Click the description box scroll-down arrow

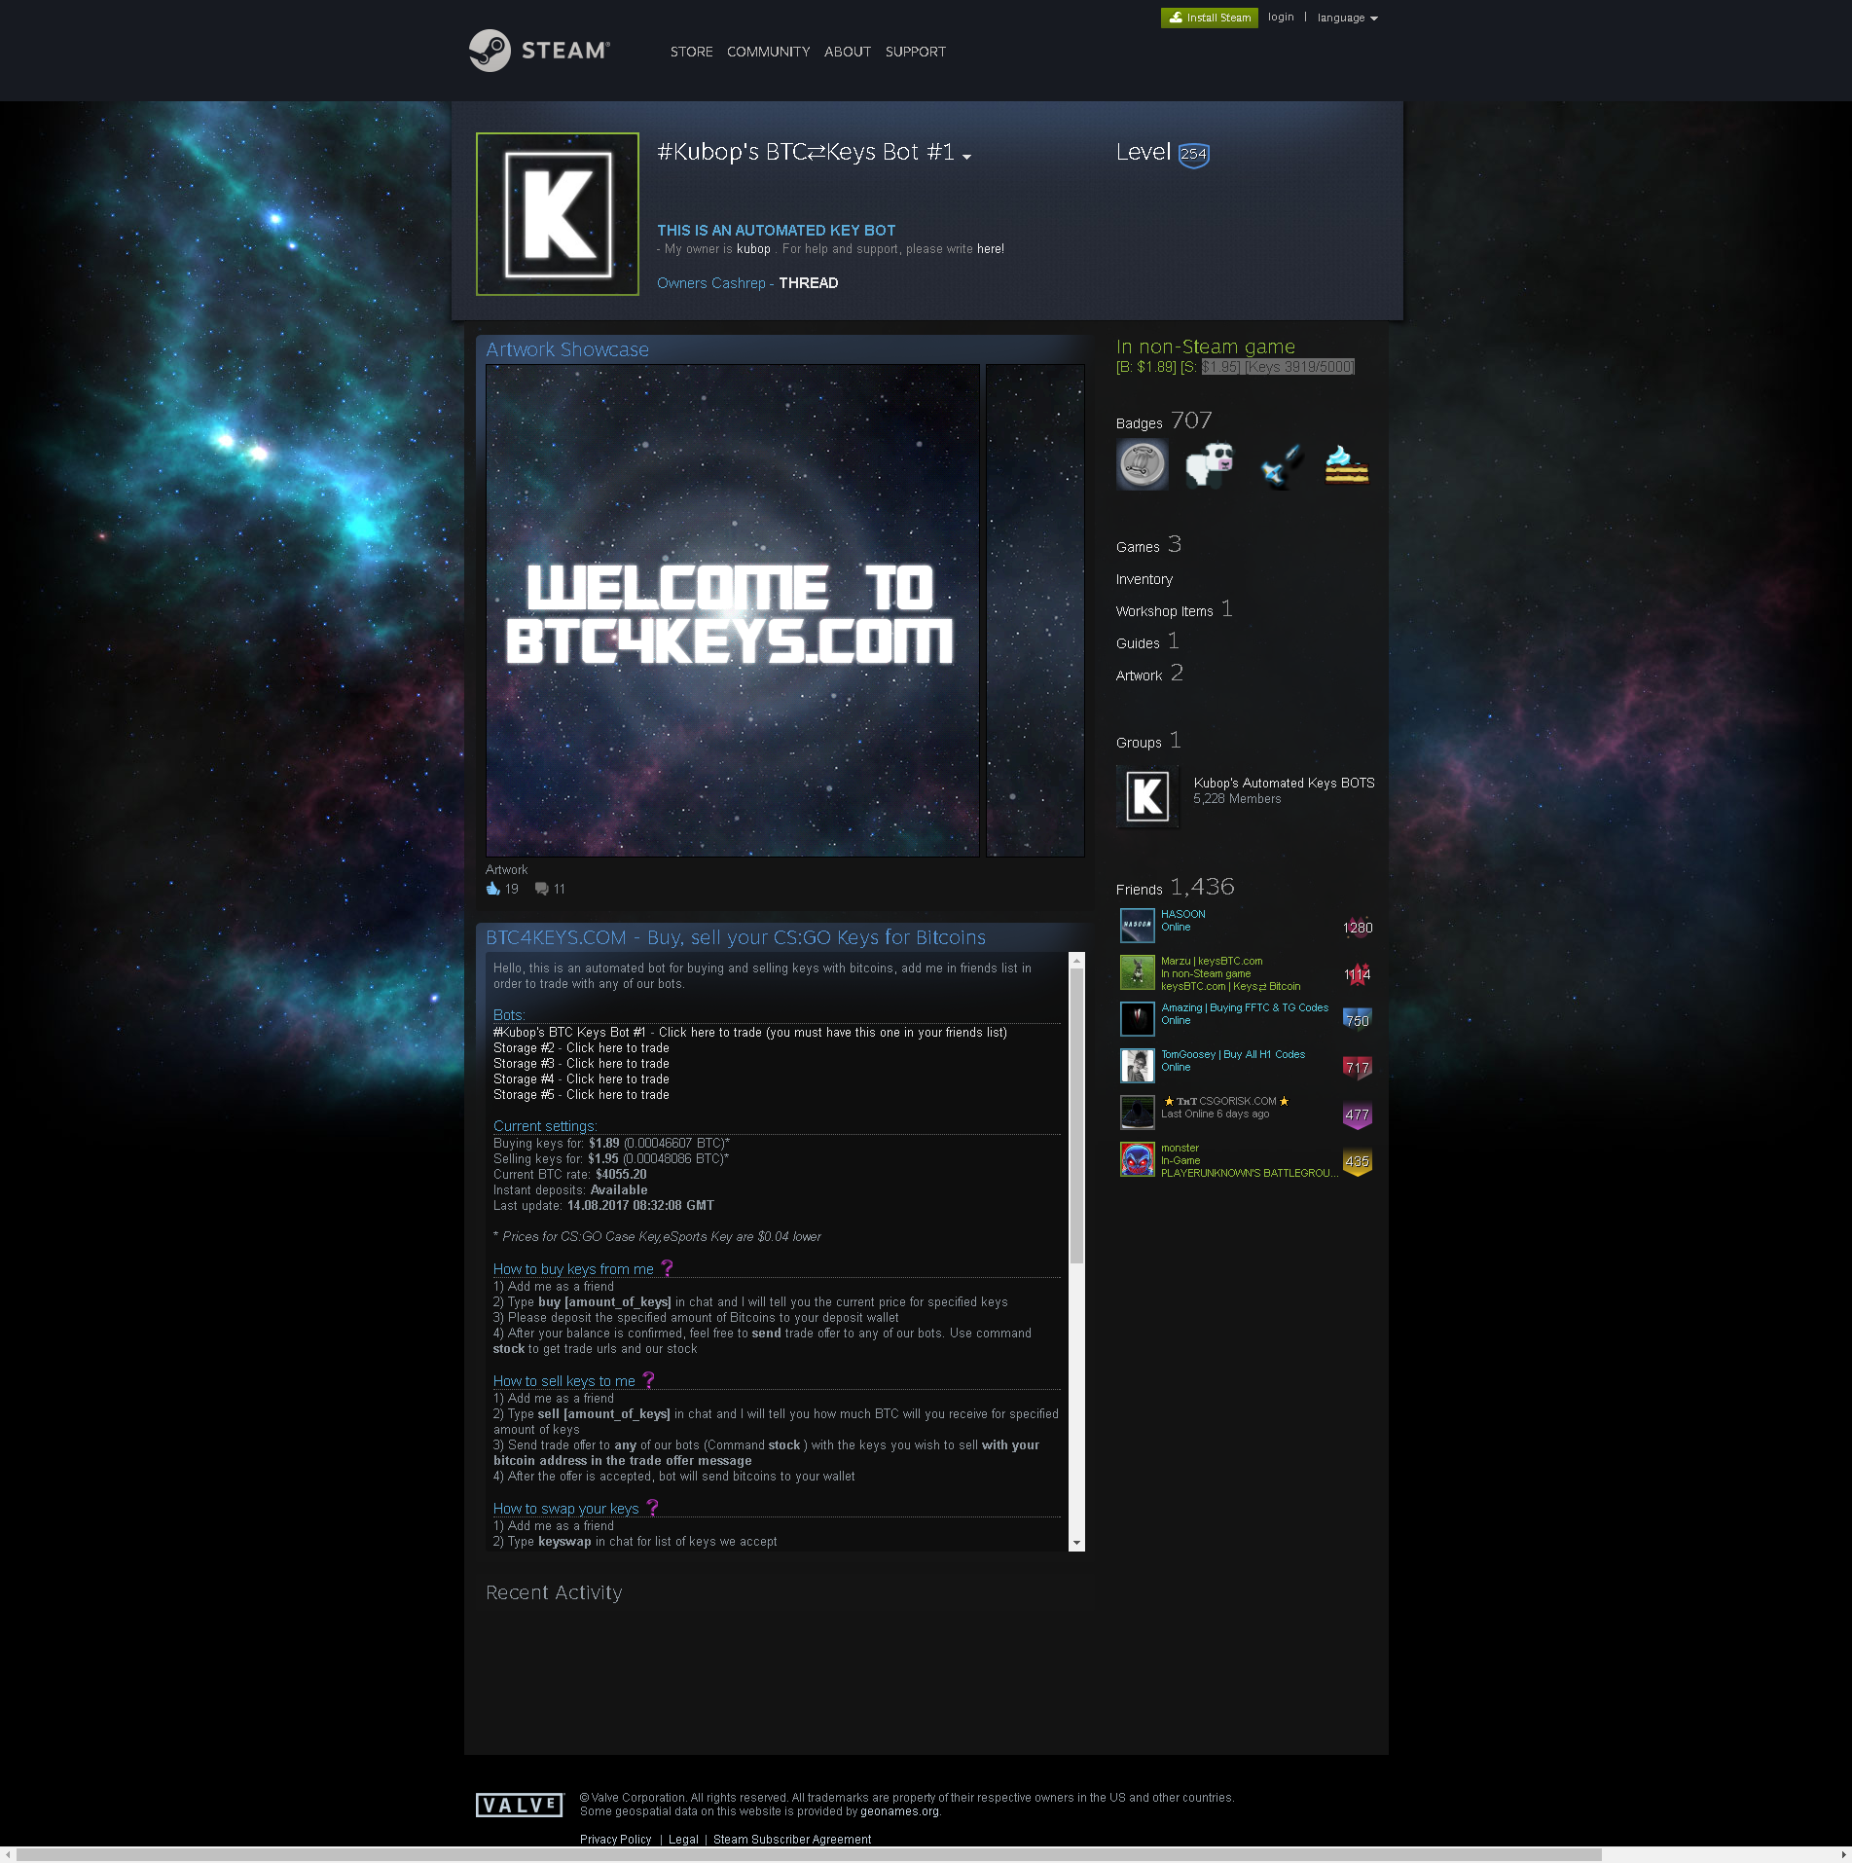1076,1543
